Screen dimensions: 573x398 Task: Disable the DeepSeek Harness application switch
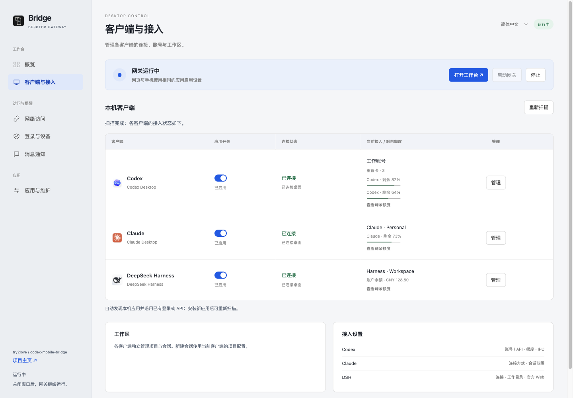tap(220, 275)
